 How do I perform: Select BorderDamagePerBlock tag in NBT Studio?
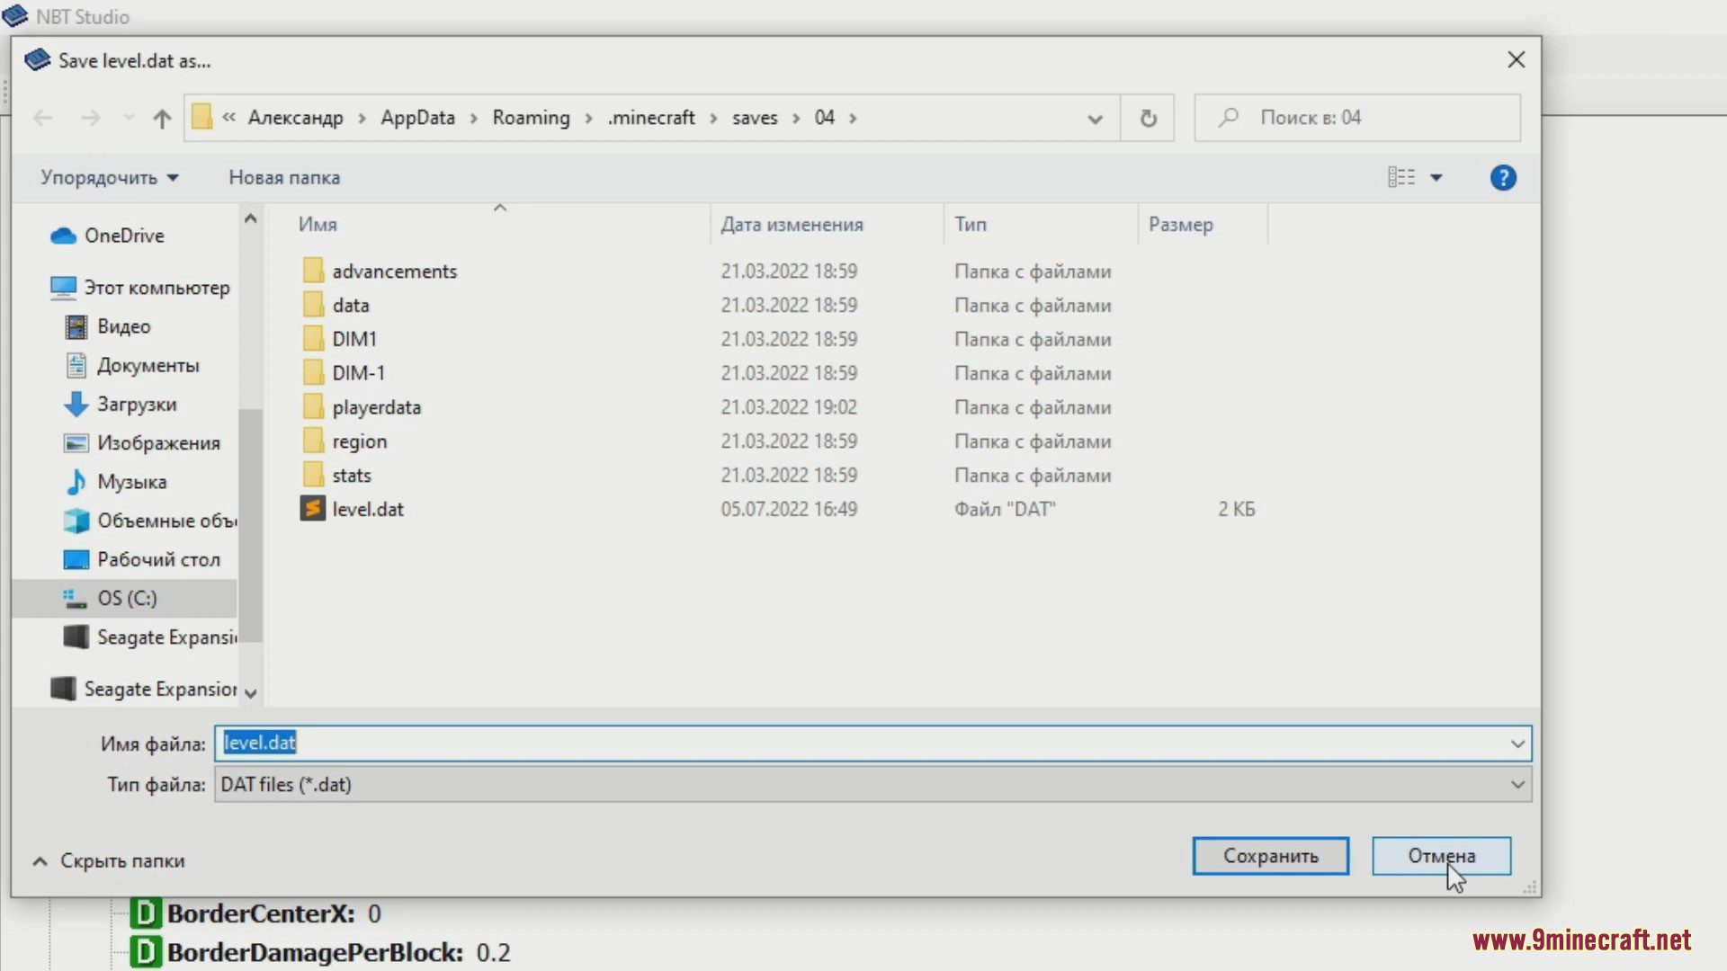321,952
